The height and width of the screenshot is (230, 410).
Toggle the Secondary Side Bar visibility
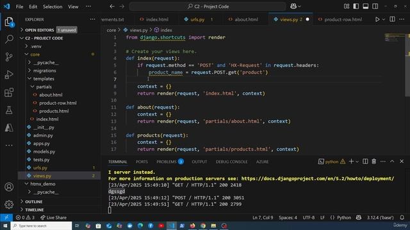point(375,6)
